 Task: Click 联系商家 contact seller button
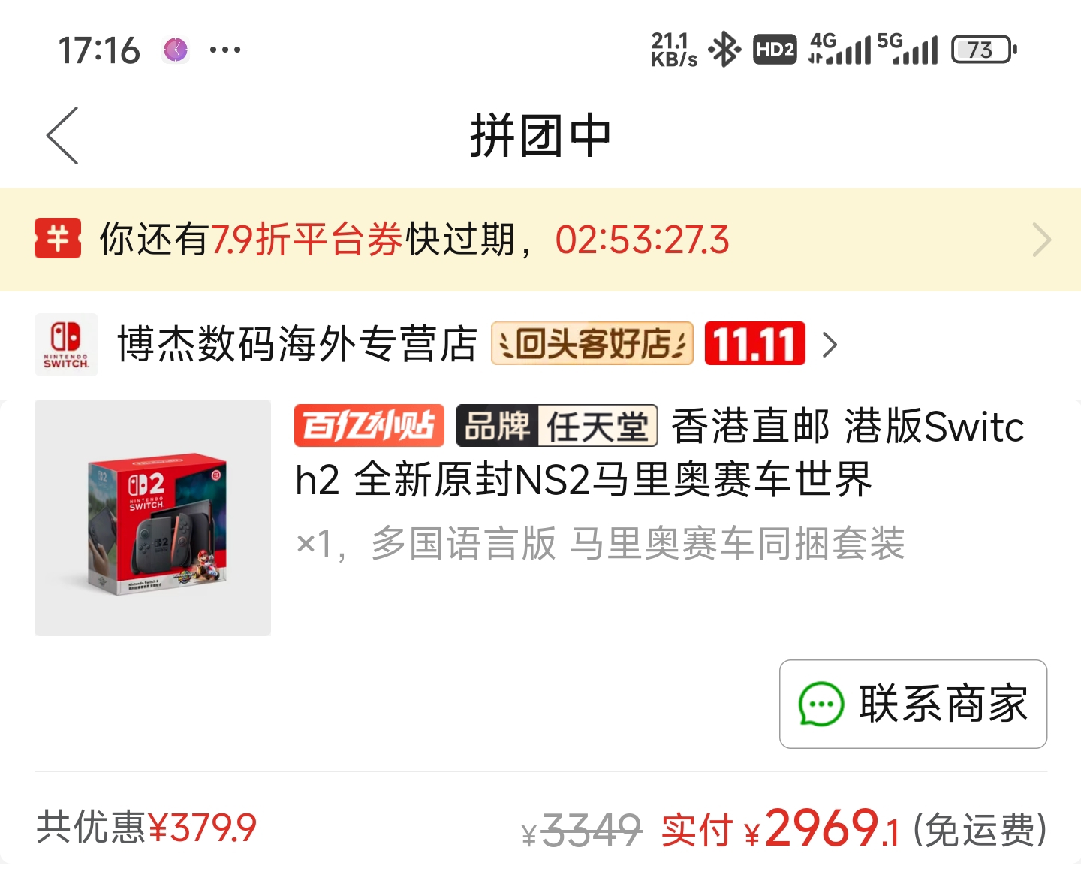coord(913,704)
